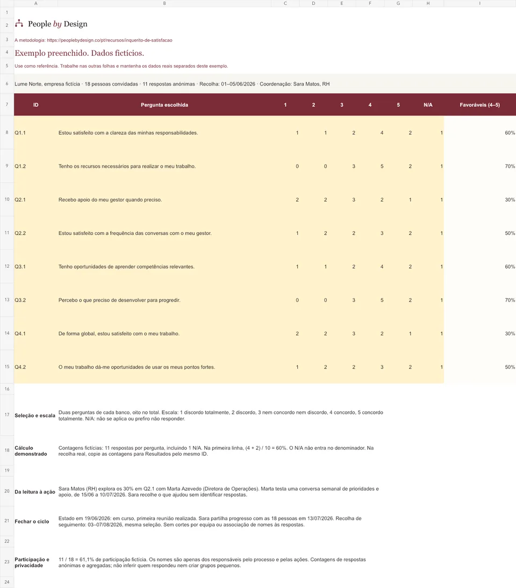Click question 'Estou satisfeito com a clareza' text
Image resolution: width=516 pixels, height=588 pixels.
tap(128, 133)
